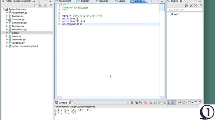Select Variables.py in the Package Explorer
This screenshot has height=120, width=215.
(18, 43)
